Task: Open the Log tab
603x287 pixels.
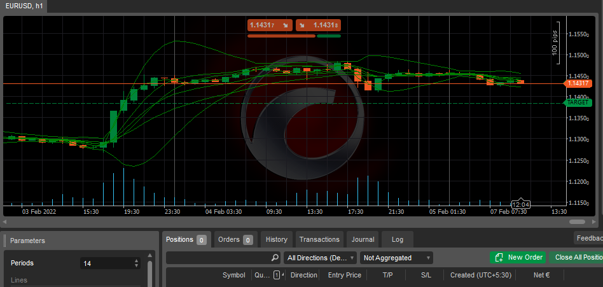Action: [x=398, y=239]
